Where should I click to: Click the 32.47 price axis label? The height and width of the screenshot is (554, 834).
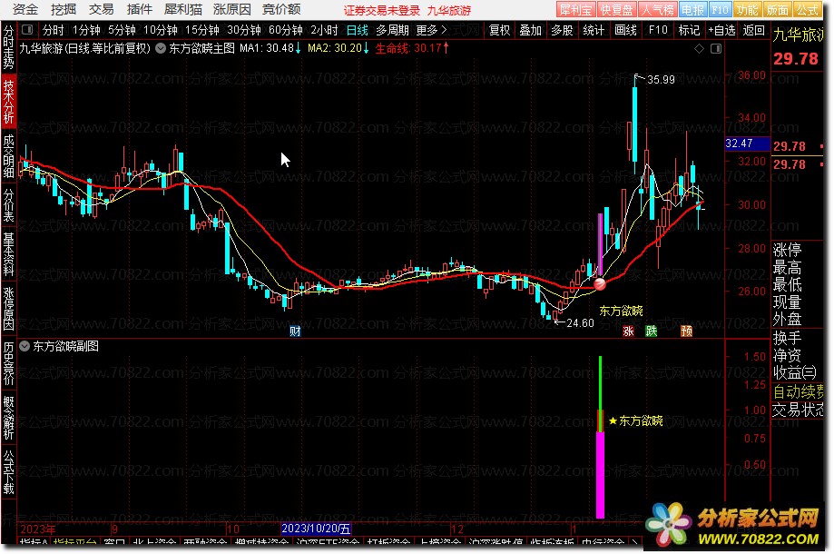747,143
